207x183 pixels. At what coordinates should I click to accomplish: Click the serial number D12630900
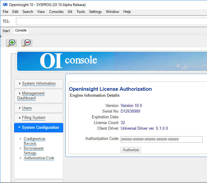click(131, 111)
